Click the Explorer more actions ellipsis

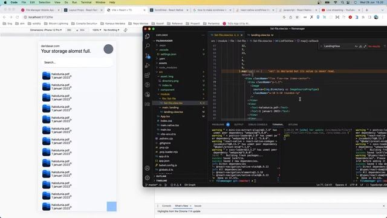pyautogui.click(x=203, y=35)
